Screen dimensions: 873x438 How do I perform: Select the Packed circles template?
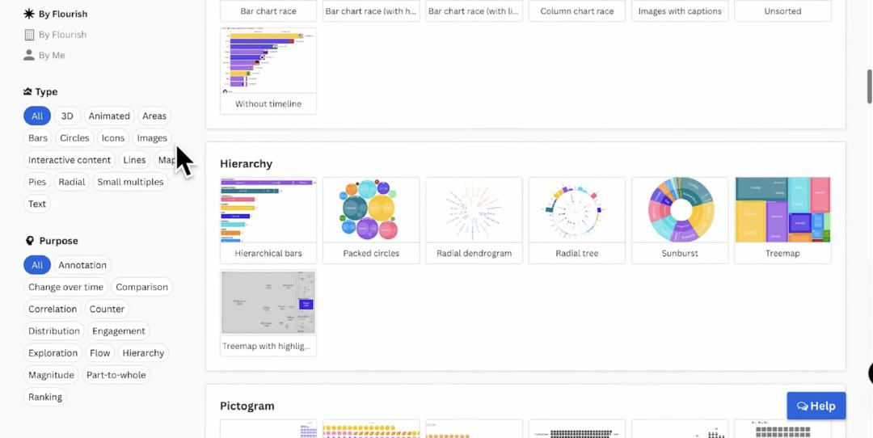click(x=371, y=220)
